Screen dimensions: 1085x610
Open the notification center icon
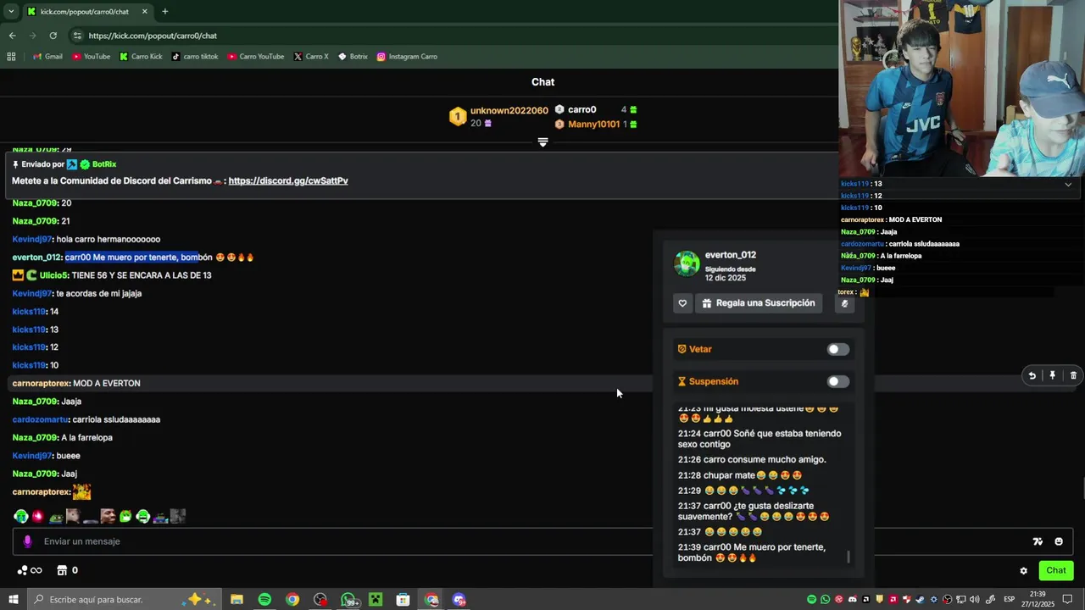(1068, 600)
